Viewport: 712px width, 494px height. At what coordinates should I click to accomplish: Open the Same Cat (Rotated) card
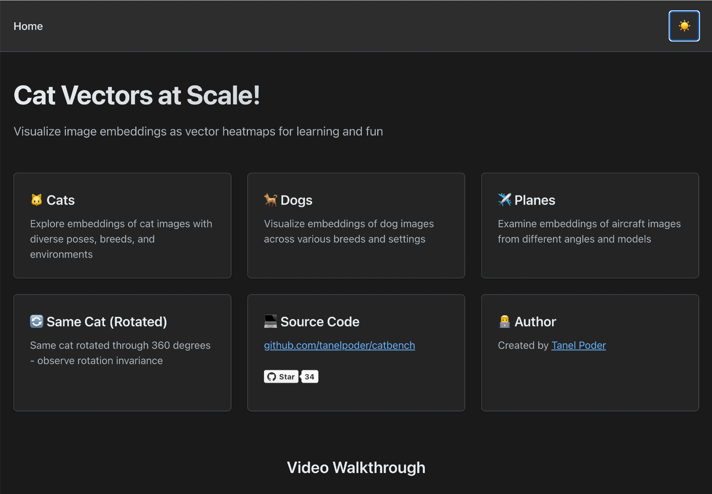pos(106,322)
